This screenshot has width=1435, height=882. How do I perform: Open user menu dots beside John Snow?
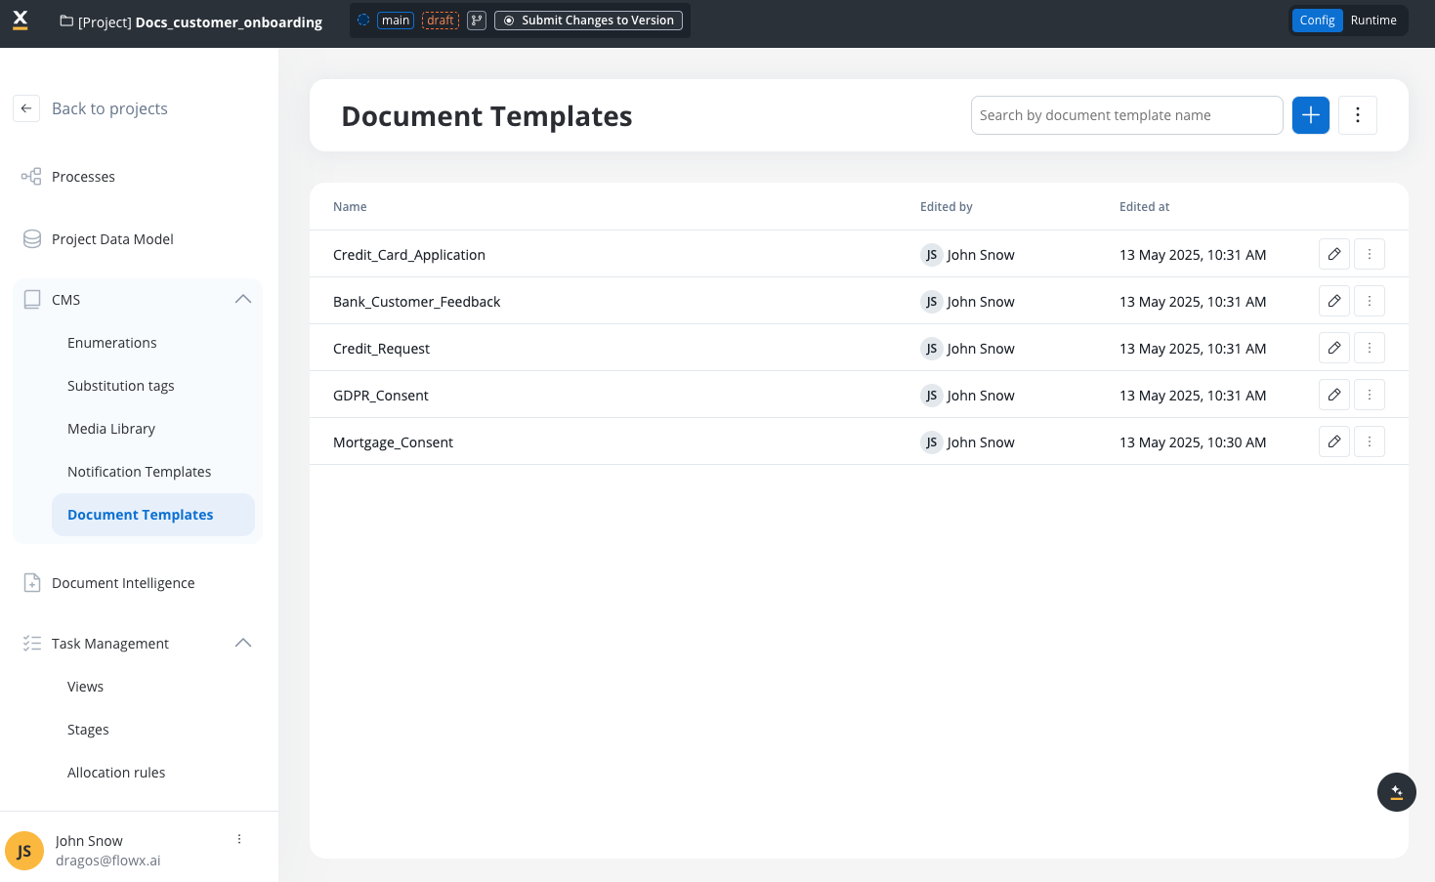239,839
